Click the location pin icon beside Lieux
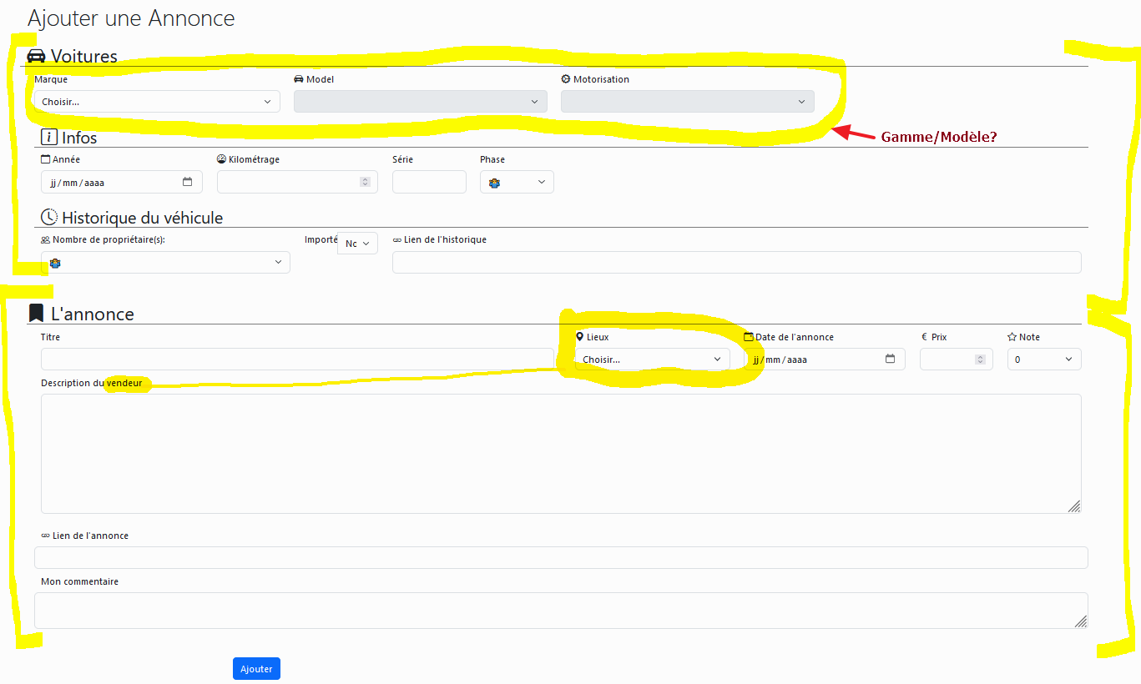The image size is (1141, 684). coord(580,337)
